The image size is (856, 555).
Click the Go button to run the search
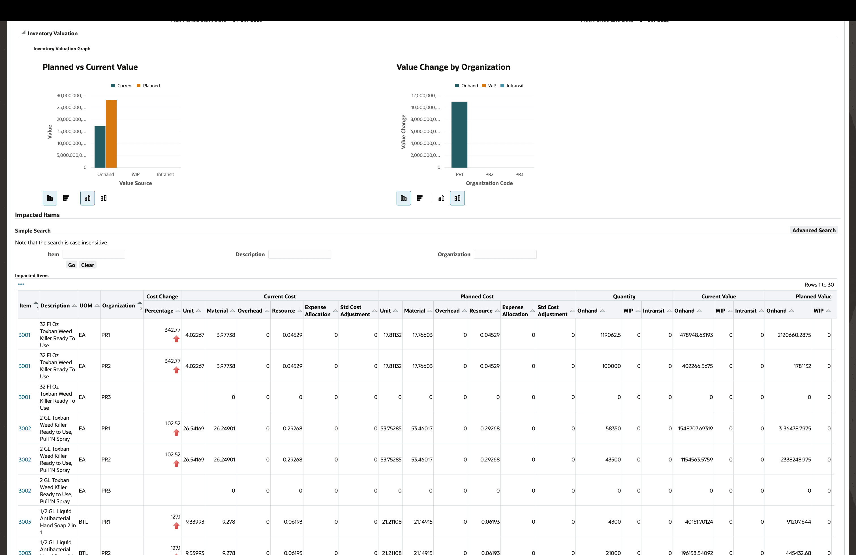[x=71, y=265]
